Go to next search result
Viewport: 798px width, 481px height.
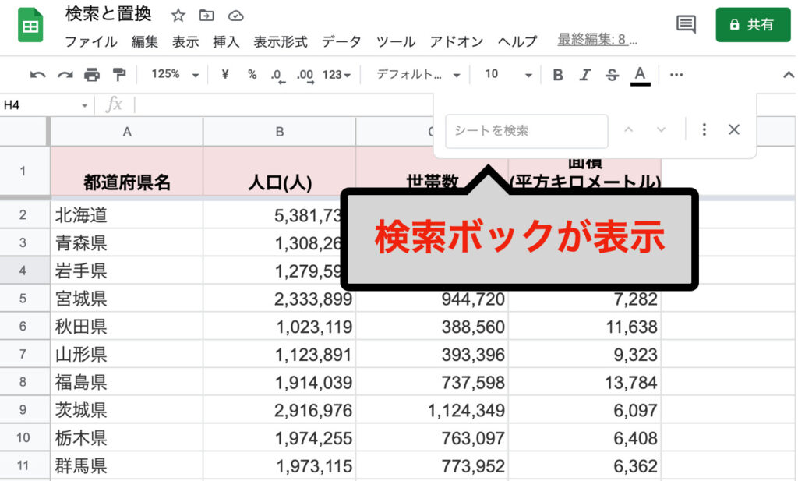(x=661, y=129)
